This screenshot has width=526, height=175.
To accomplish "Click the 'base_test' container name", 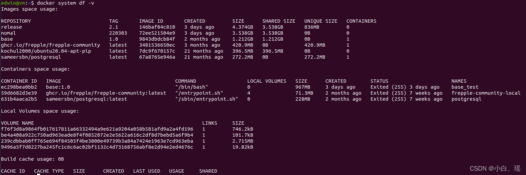I will point(465,87).
